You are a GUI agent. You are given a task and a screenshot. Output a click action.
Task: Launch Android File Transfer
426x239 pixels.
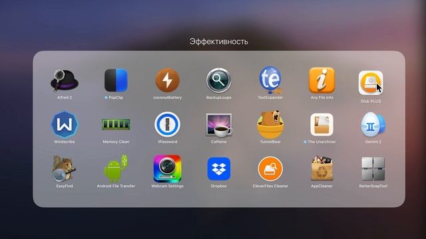(x=116, y=169)
